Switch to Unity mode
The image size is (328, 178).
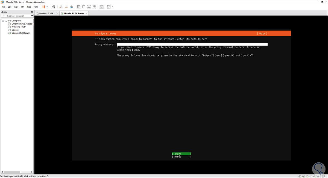click(94, 7)
